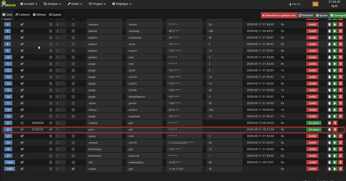Open details of camera pull cron
Screen dimensions: 346x181
[329, 123]
